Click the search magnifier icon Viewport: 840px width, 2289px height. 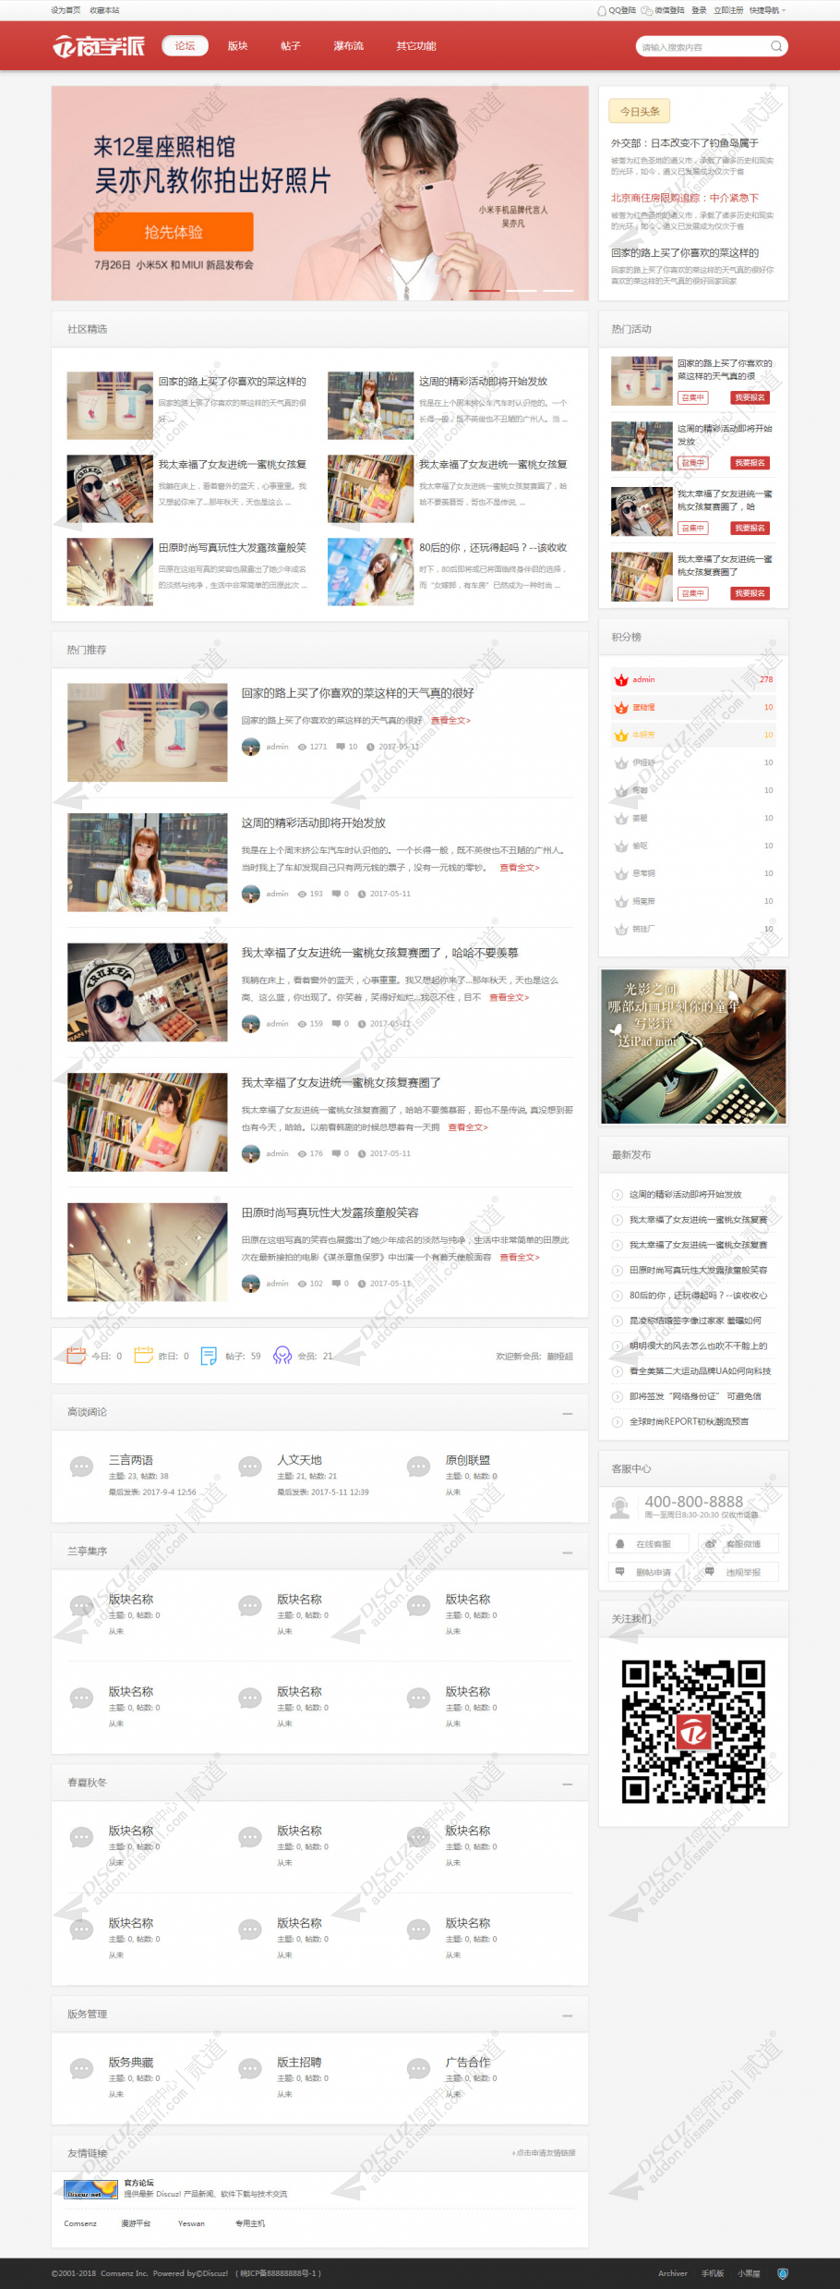[x=776, y=46]
